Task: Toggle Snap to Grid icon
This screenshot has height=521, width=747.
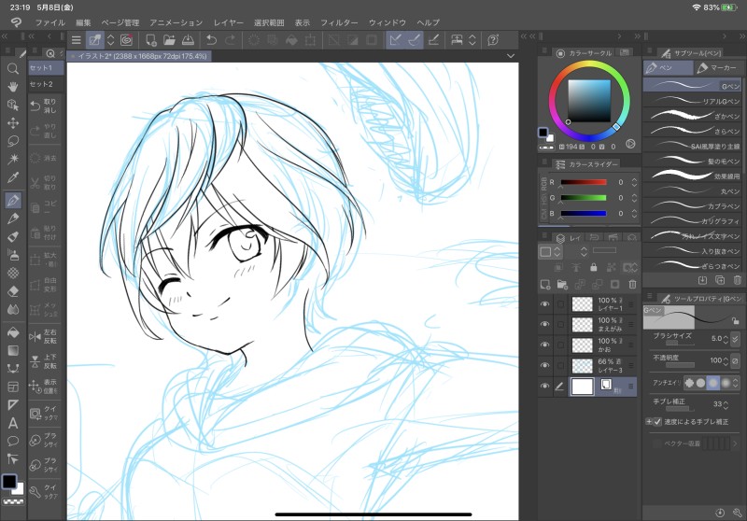Action: pos(433,40)
